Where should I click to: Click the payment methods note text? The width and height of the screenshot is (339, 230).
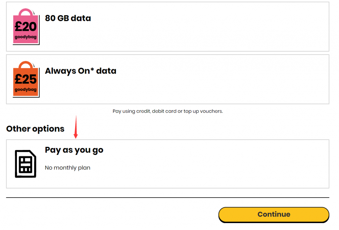(168, 111)
